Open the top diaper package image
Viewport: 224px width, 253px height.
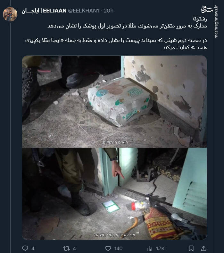114,101
